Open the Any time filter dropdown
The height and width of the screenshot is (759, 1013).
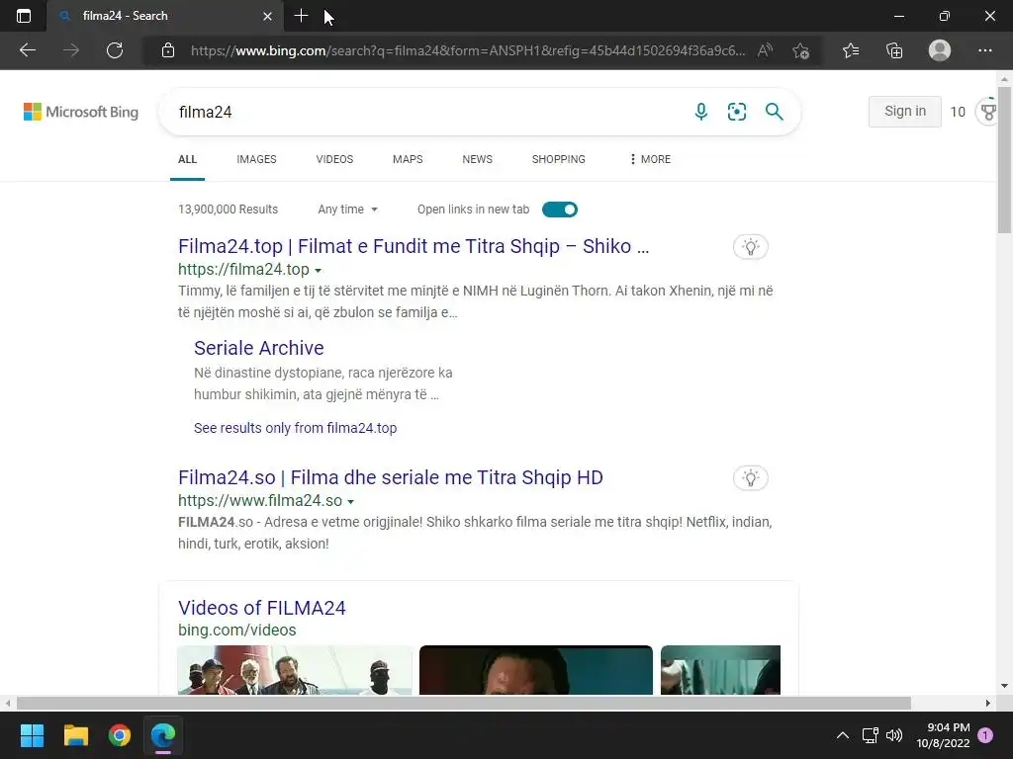347,210
